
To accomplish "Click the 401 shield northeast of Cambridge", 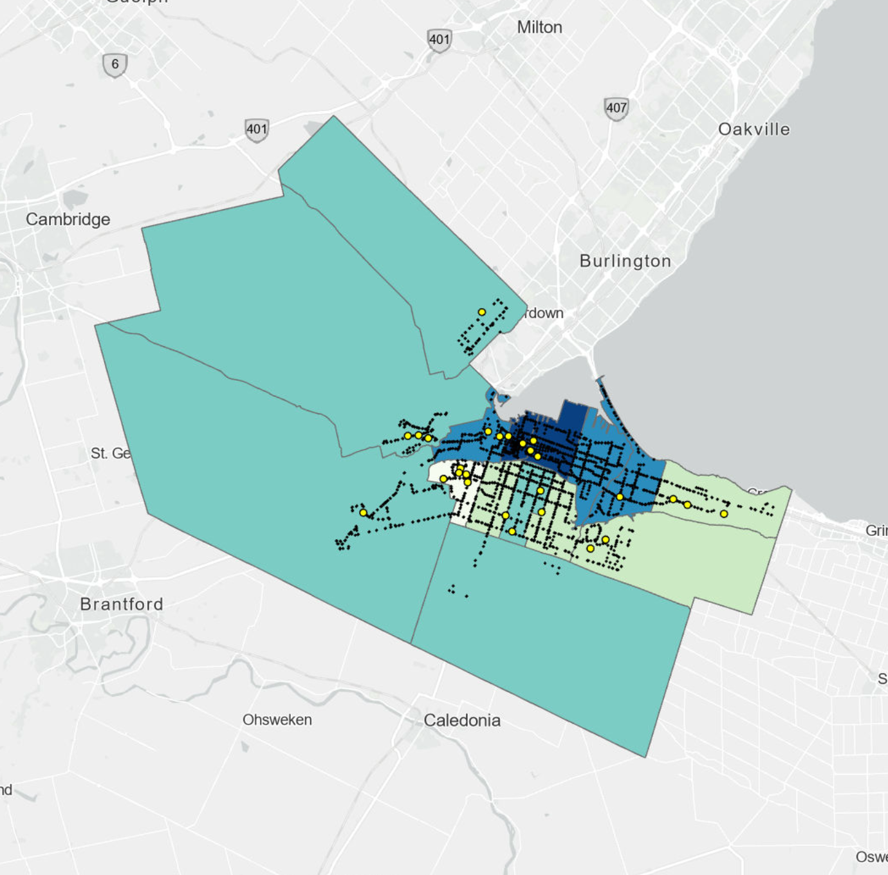I will pos(257,129).
